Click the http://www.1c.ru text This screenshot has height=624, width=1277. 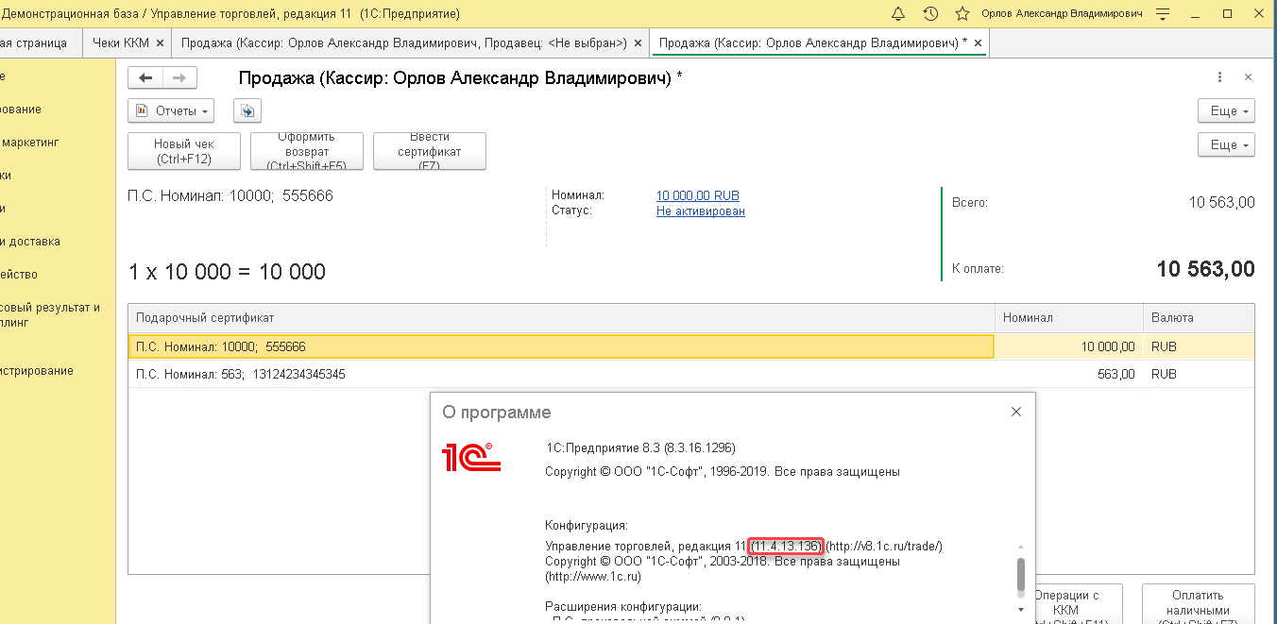coord(594,576)
